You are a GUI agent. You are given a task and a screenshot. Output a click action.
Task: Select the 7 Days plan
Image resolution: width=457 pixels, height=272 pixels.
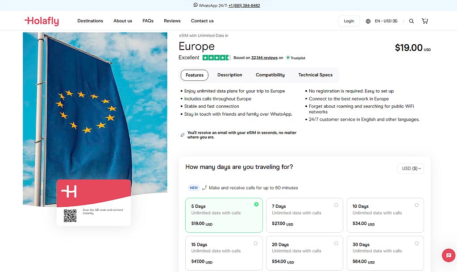304,215
